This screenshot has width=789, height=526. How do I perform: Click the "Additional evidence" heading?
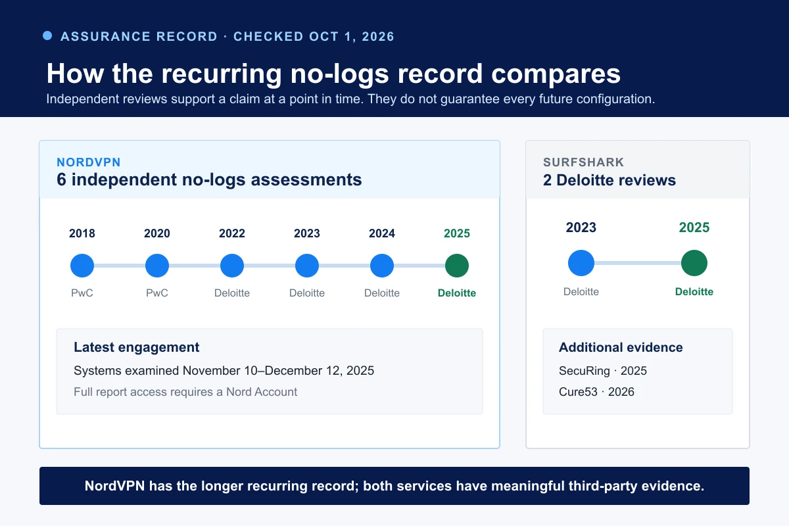621,348
